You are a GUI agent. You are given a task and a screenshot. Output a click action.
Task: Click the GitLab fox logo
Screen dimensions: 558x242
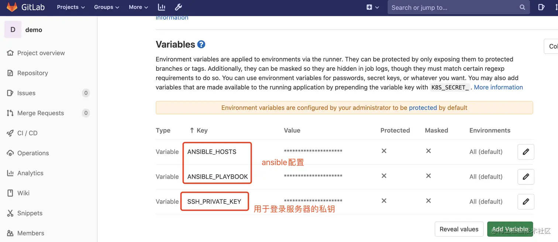12,7
